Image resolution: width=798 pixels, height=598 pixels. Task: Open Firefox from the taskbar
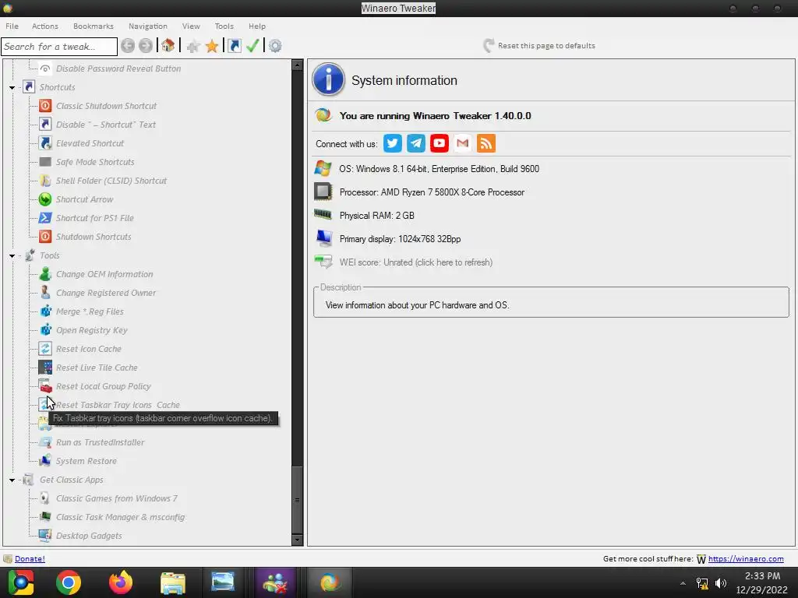coord(121,582)
